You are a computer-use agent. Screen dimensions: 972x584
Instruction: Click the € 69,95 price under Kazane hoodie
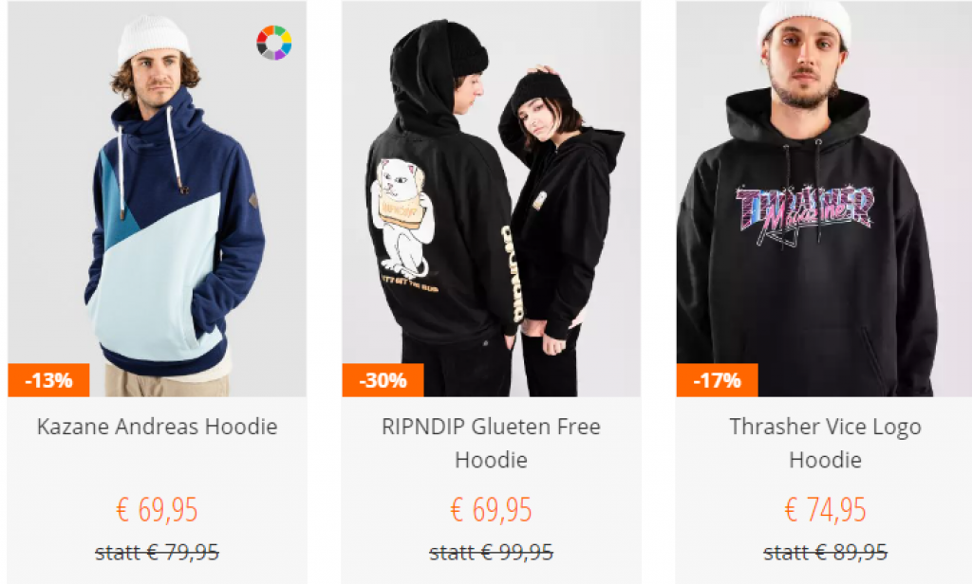click(x=157, y=510)
